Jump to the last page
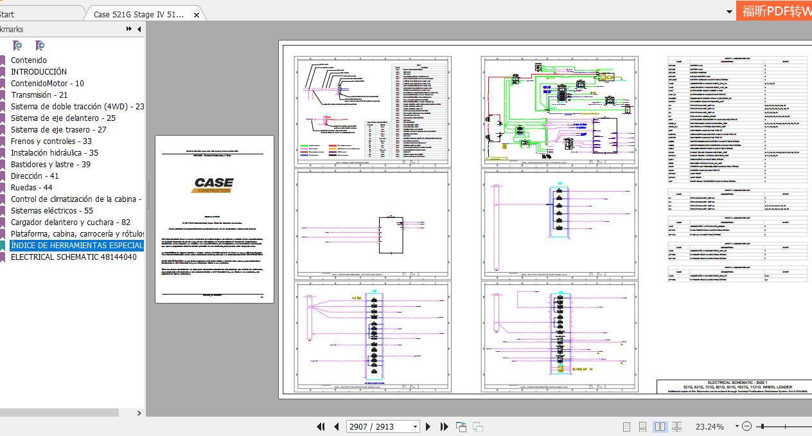 444,426
